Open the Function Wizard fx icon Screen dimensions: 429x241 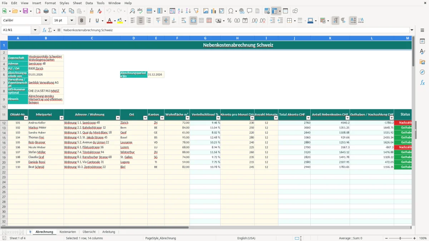pyautogui.click(x=44, y=30)
